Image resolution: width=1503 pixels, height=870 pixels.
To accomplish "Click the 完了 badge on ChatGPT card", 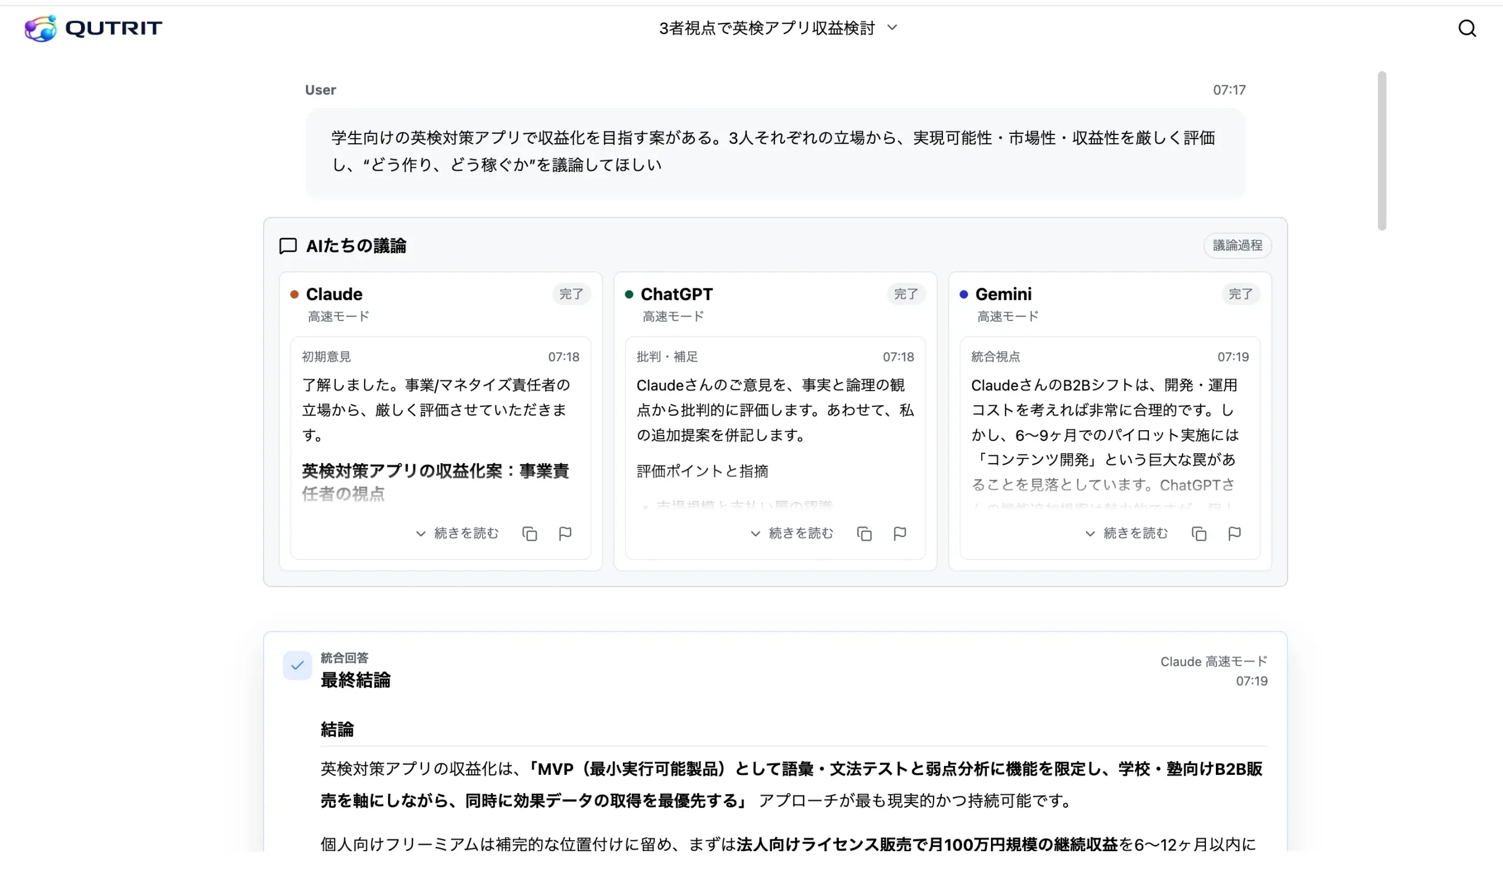I will pyautogui.click(x=905, y=294).
